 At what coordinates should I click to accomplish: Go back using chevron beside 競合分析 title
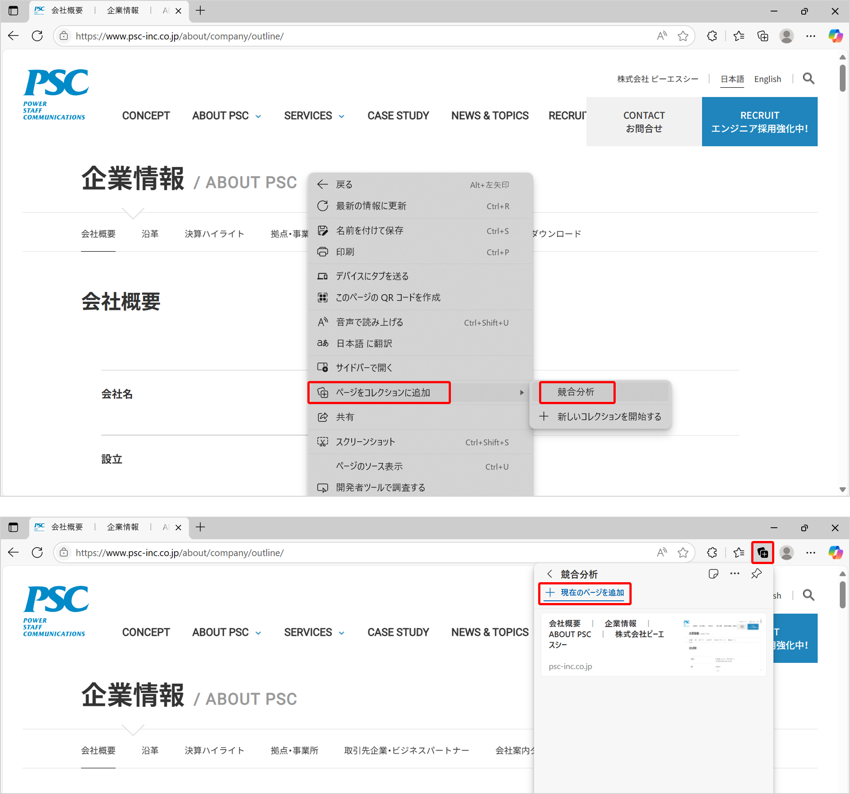[550, 574]
